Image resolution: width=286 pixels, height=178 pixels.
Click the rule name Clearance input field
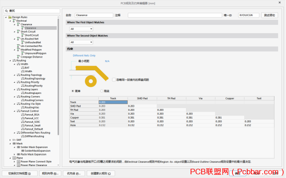point(94,15)
